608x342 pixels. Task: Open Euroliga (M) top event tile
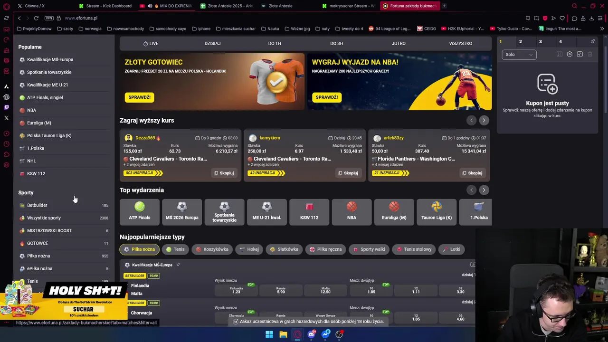(394, 212)
